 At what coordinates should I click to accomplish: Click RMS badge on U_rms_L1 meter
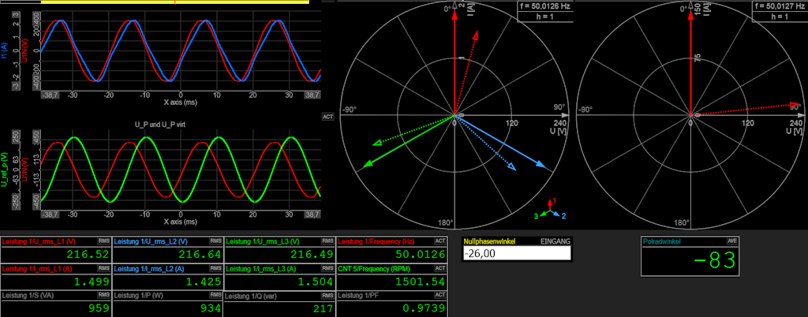tap(103, 241)
